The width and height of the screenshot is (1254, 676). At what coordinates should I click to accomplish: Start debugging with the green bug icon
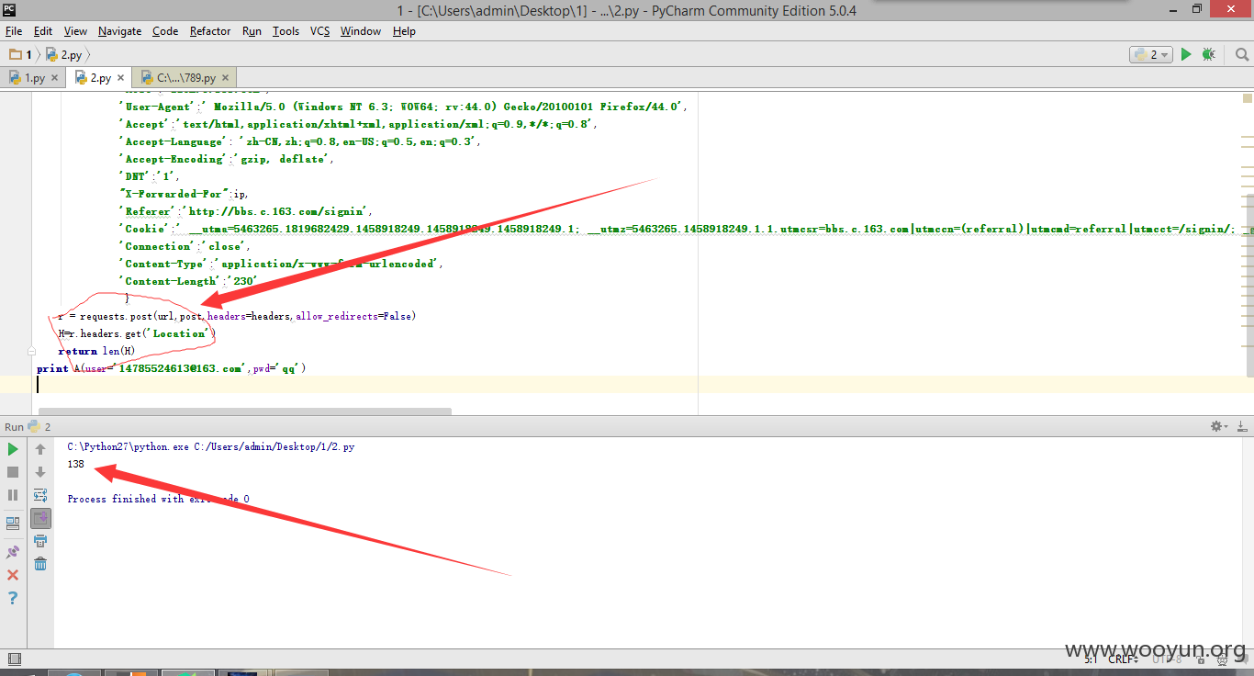[x=1209, y=55]
